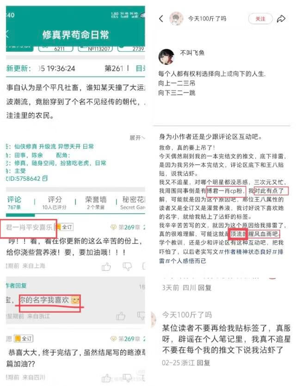The width and height of the screenshot is (296, 386).
Task: Open the 荣誉墙 tab
Action: click(x=96, y=202)
